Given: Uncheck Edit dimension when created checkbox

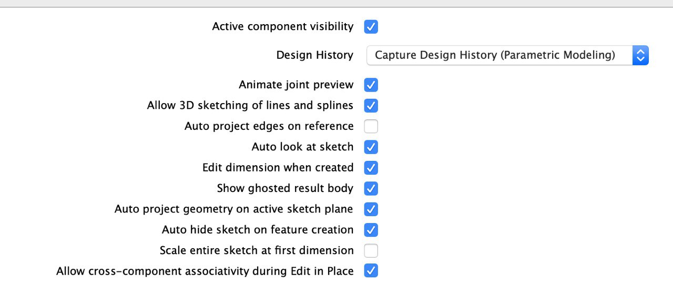Looking at the screenshot, I should (x=371, y=168).
